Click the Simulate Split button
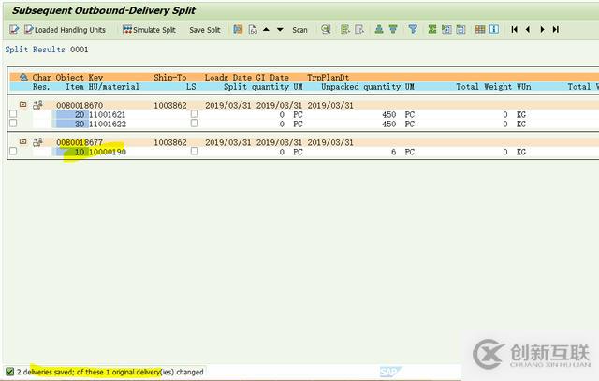599x381 pixels. tap(149, 29)
